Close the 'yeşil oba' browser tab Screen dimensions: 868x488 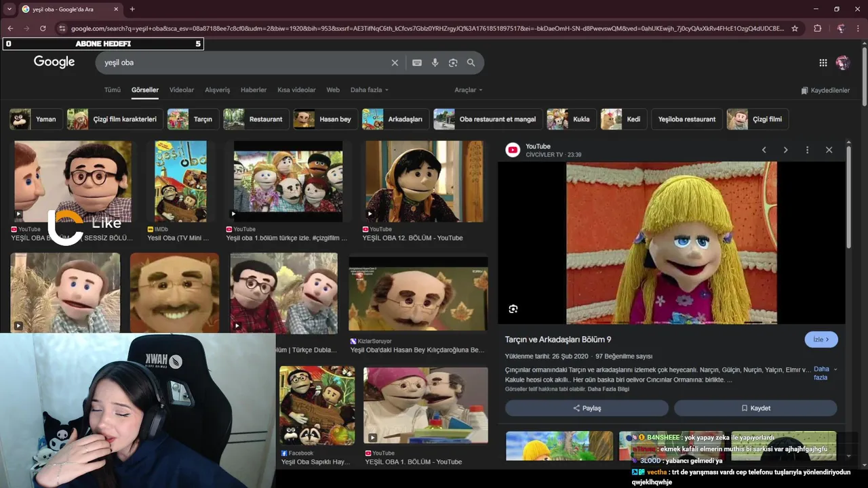116,9
